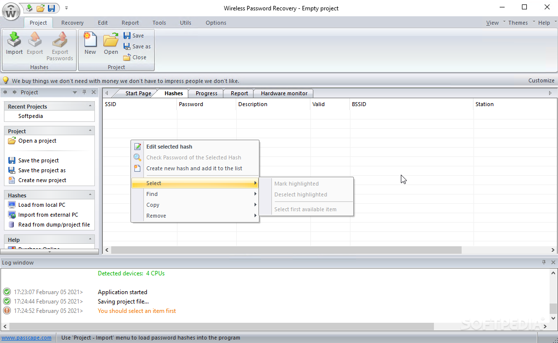Click the Edit selected hash pencil icon
558x343 pixels.
137,147
